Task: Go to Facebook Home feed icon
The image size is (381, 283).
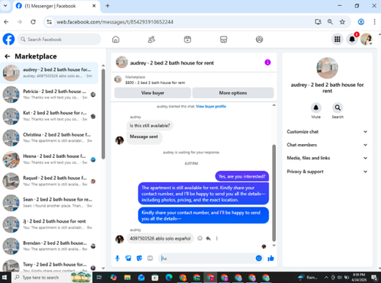Action: pos(116,40)
